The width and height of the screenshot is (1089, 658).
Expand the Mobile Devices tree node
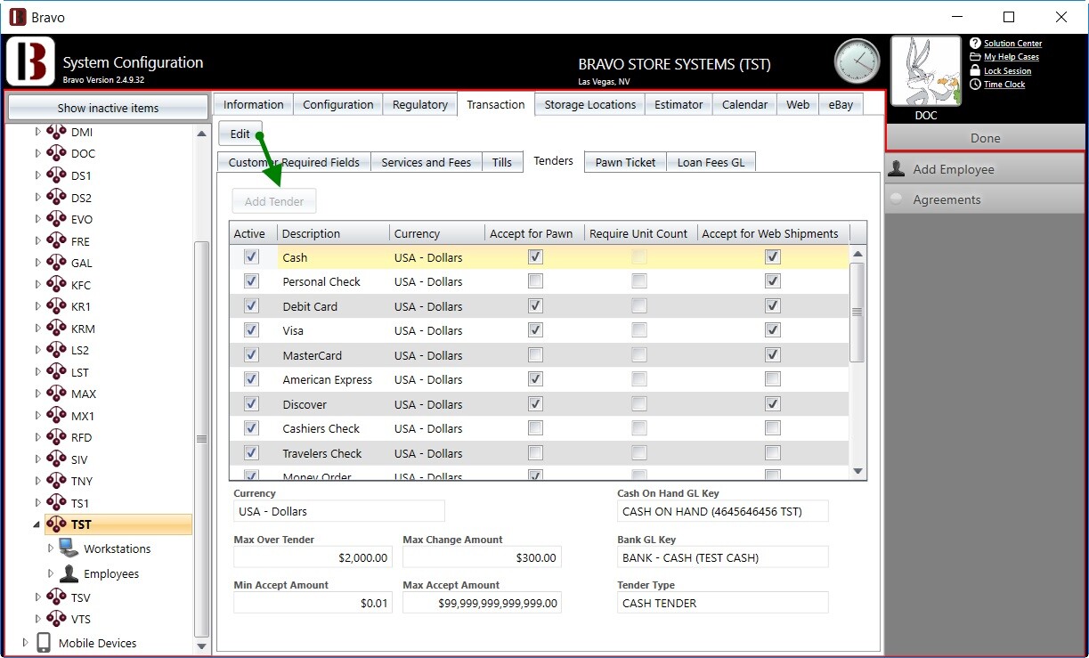click(x=25, y=643)
